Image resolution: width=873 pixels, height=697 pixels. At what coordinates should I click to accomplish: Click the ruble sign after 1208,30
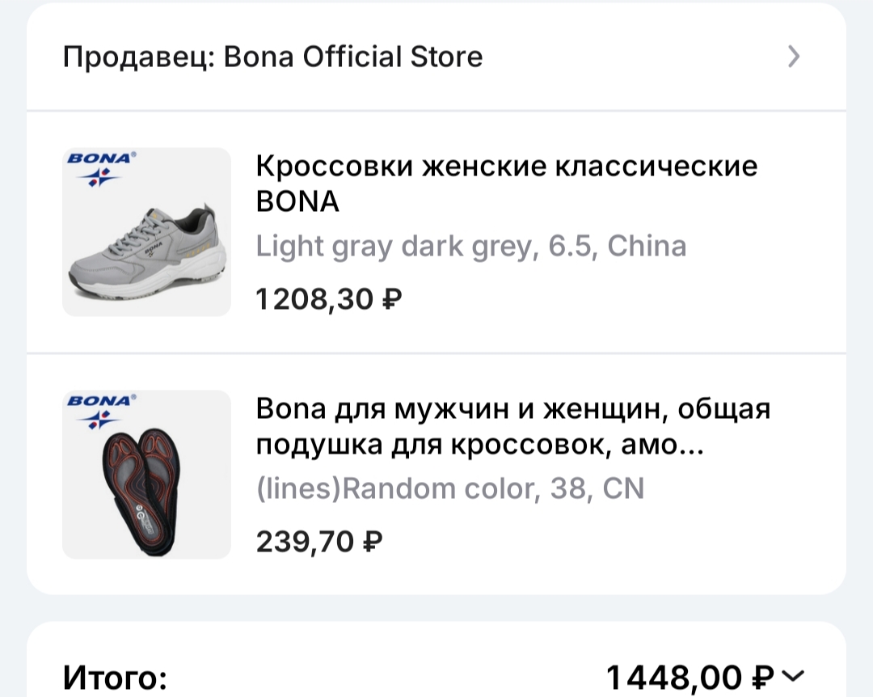click(x=391, y=300)
